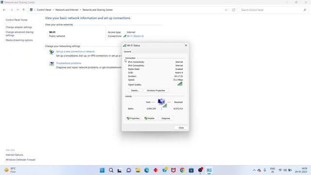Open Change advanced sharing settings
Viewport: 311px width, 175px height.
click(x=19, y=34)
